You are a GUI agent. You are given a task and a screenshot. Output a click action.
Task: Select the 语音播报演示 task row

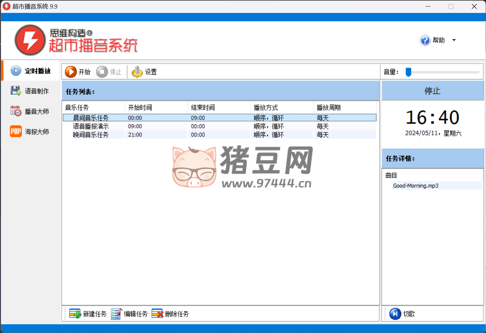tap(91, 126)
